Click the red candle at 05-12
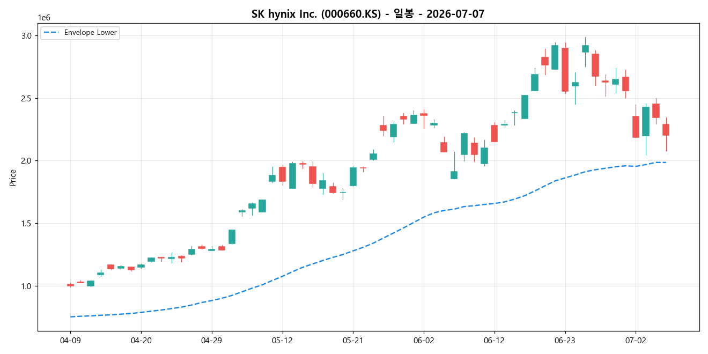 pyautogui.click(x=282, y=174)
